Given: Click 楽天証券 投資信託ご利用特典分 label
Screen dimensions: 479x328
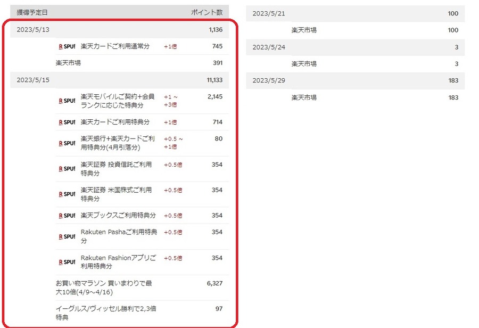Looking at the screenshot, I should 116,169.
